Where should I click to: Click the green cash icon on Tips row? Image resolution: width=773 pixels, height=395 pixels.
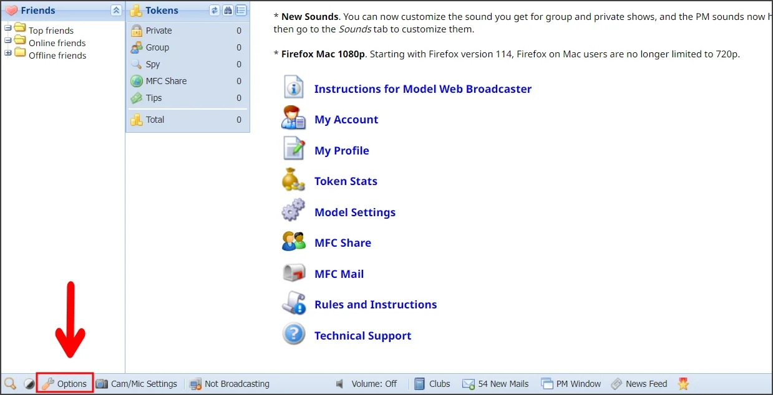click(x=137, y=98)
